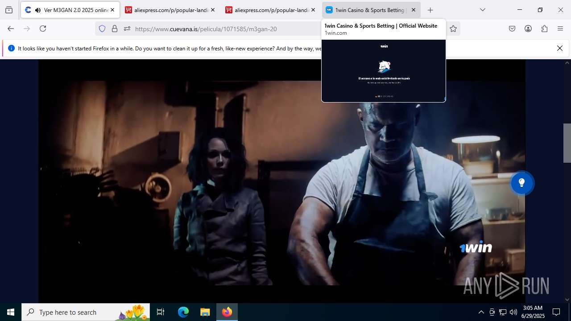Open the Windows Start menu

click(x=11, y=312)
